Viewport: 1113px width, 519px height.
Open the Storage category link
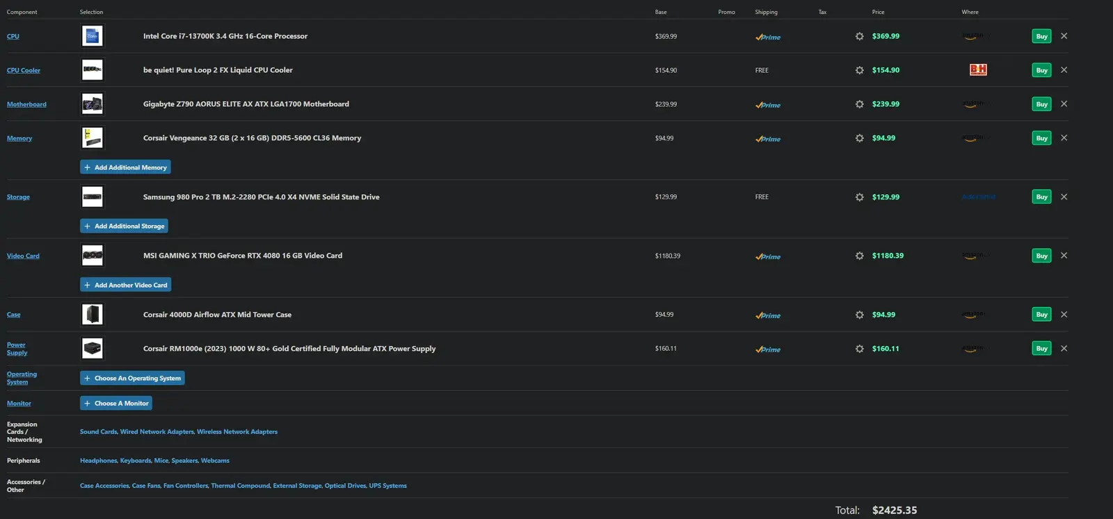[18, 197]
